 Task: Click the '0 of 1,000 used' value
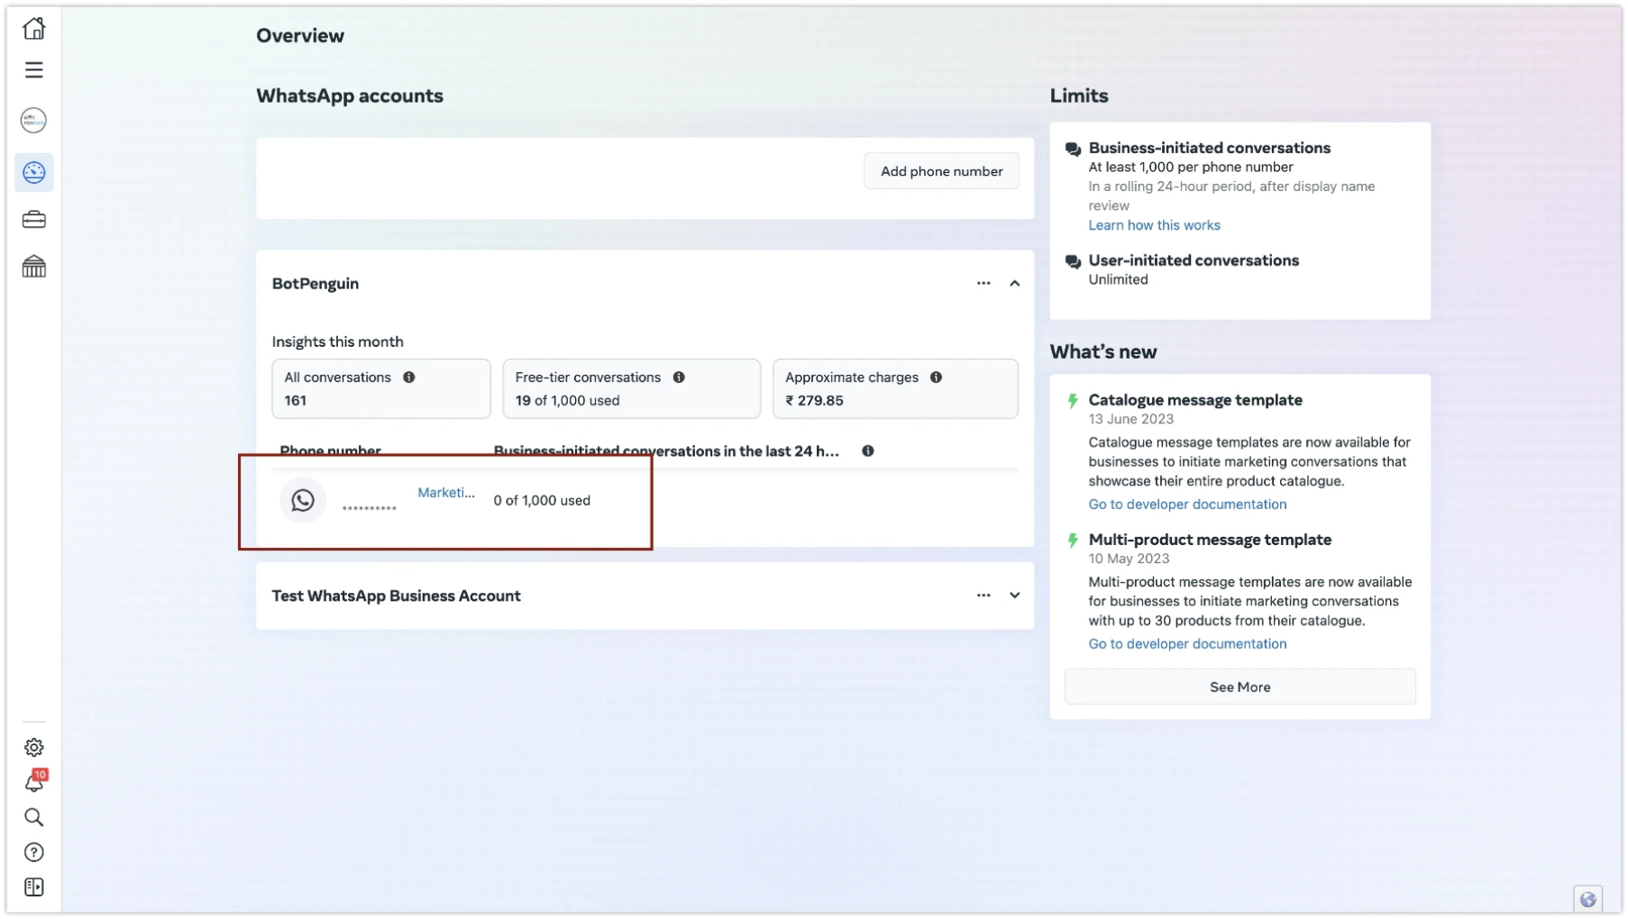pos(542,500)
